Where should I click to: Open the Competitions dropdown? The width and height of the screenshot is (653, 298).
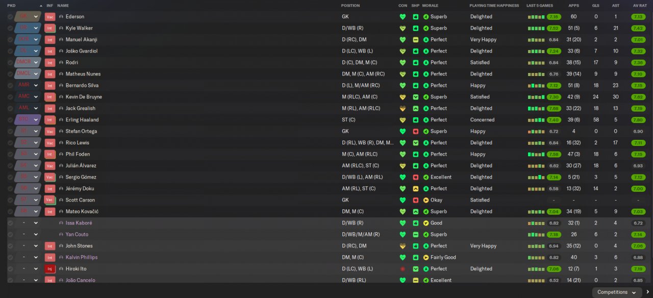click(617, 292)
